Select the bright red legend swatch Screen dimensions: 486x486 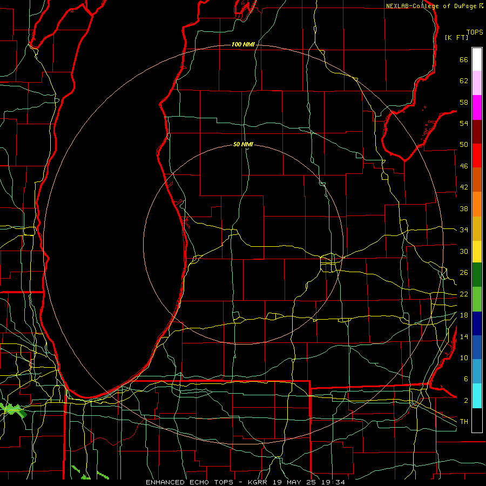pos(477,156)
